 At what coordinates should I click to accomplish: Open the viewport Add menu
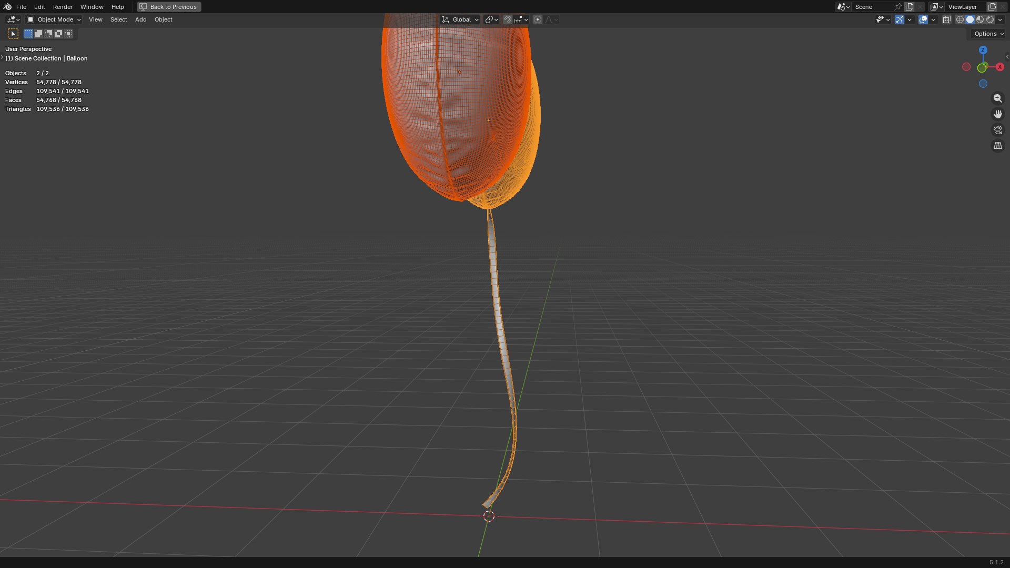point(140,19)
